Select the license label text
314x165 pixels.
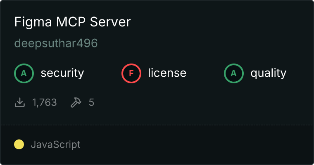click(167, 73)
